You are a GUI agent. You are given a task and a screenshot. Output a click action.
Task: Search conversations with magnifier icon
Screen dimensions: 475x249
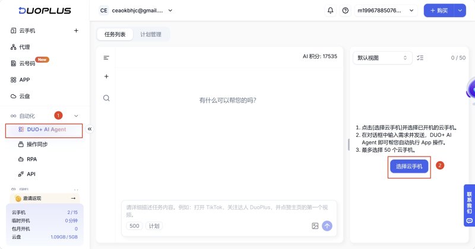click(106, 98)
